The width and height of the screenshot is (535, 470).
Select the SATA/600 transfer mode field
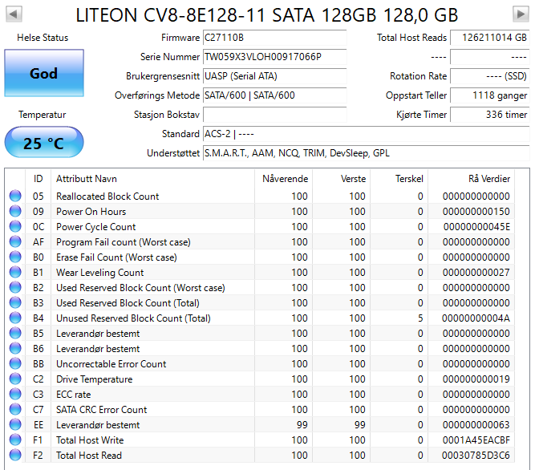click(274, 95)
